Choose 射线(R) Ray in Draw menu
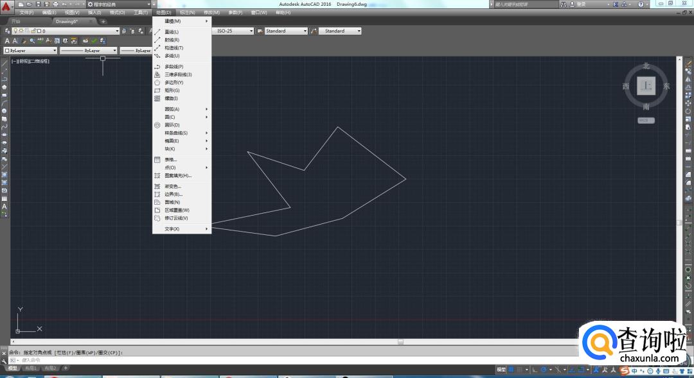Image resolution: width=694 pixels, height=378 pixels. point(181,40)
